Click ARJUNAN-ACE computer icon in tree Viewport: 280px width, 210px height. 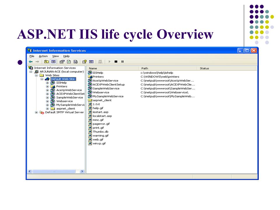pos(36,72)
